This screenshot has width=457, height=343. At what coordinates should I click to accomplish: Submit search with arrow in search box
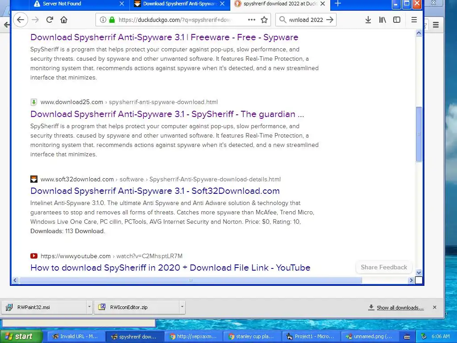point(330,20)
